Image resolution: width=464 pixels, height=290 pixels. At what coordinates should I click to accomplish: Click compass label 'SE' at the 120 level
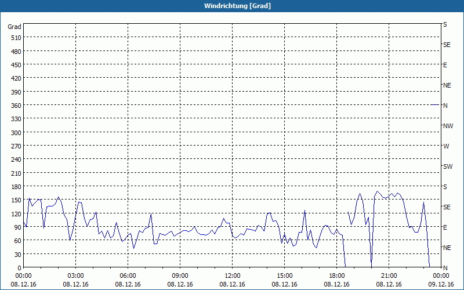point(447,207)
